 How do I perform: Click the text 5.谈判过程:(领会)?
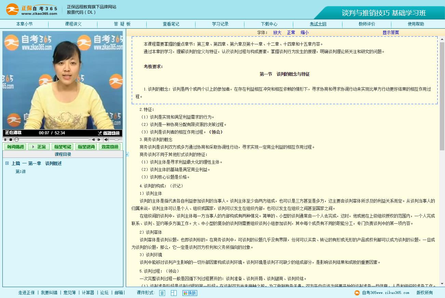tap(159, 271)
